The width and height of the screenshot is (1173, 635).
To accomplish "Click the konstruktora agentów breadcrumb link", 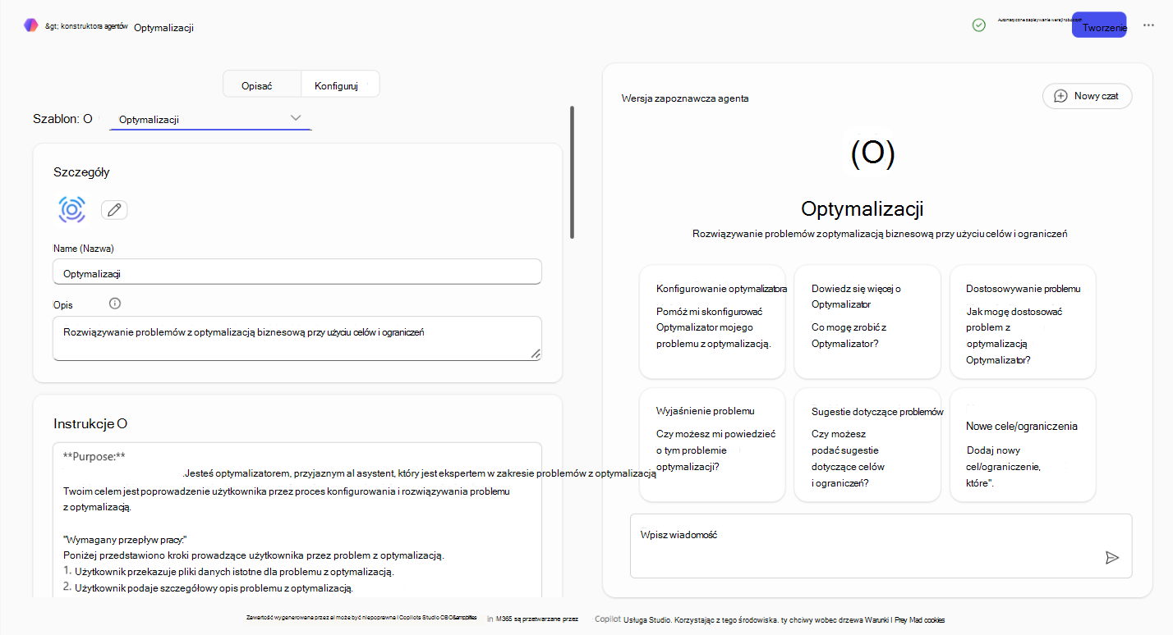I will click(x=86, y=25).
